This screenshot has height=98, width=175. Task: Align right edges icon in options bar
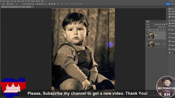click(42, 4)
